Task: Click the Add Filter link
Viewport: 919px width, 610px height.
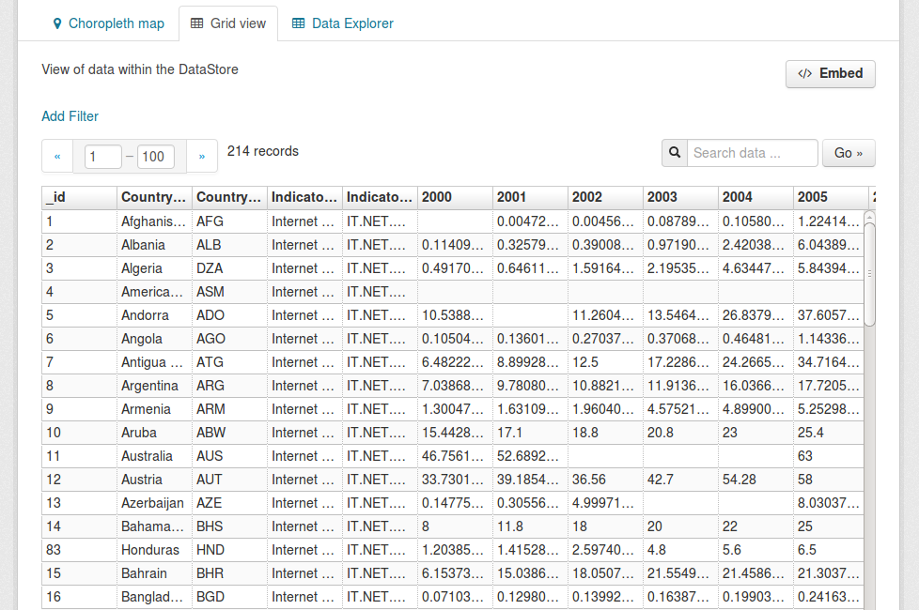Action: point(70,116)
